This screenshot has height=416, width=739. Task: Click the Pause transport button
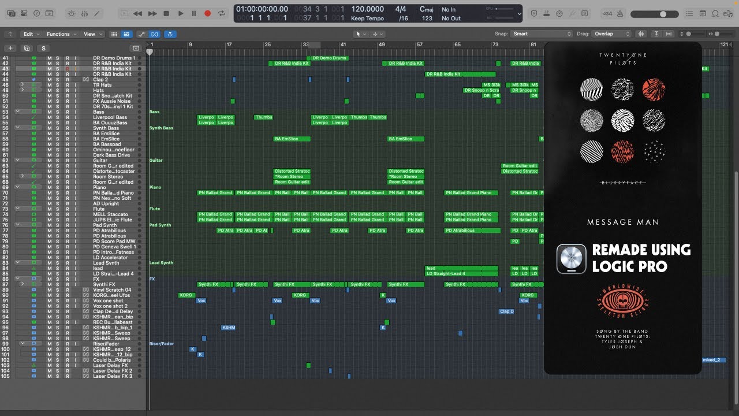[193, 13]
